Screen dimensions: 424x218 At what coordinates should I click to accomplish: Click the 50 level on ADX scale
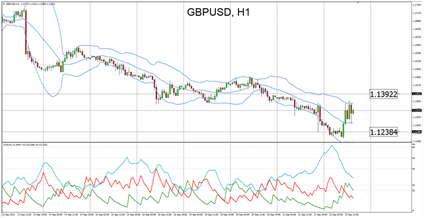414,158
